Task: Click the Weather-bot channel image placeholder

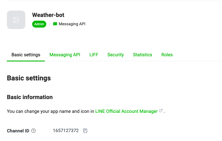Action: 16,20
